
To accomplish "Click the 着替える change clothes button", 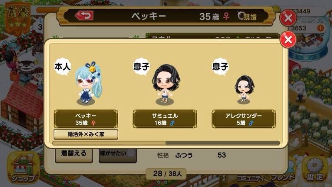I will (x=74, y=154).
